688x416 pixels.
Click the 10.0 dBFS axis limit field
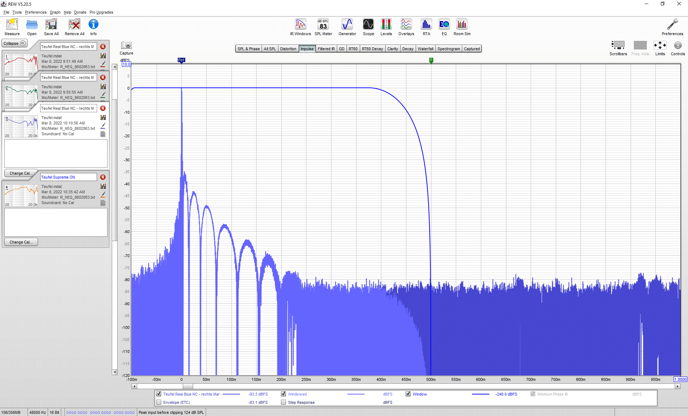click(126, 64)
